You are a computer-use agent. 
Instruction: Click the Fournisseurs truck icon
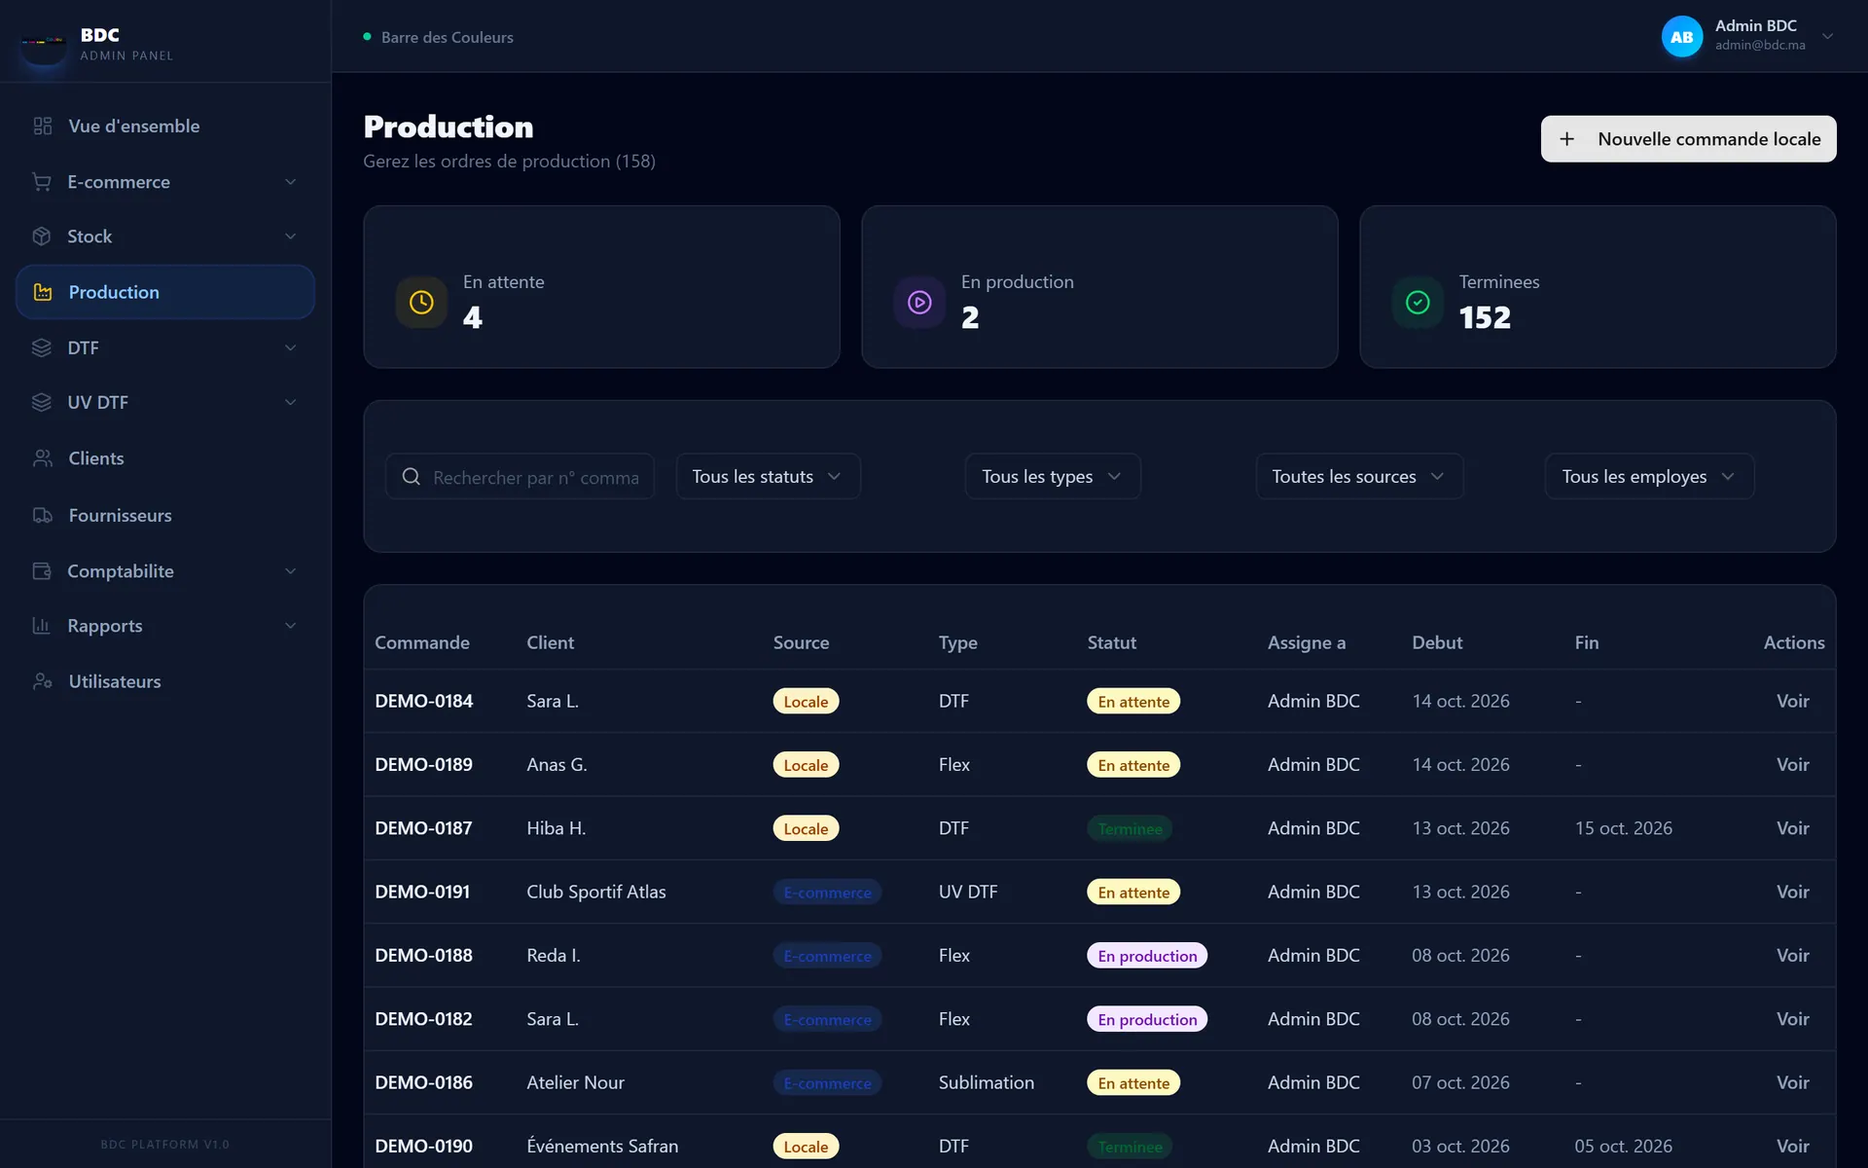[x=43, y=515]
